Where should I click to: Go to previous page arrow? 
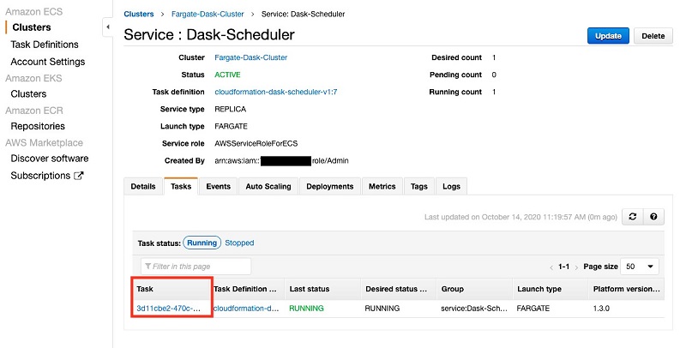coord(551,267)
